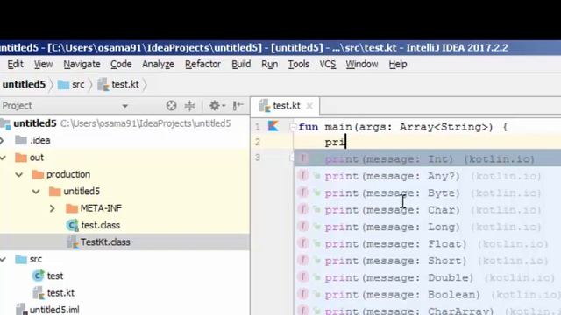Image resolution: width=561 pixels, height=315 pixels.
Task: Open the Project view dropdown
Action: click(x=124, y=106)
